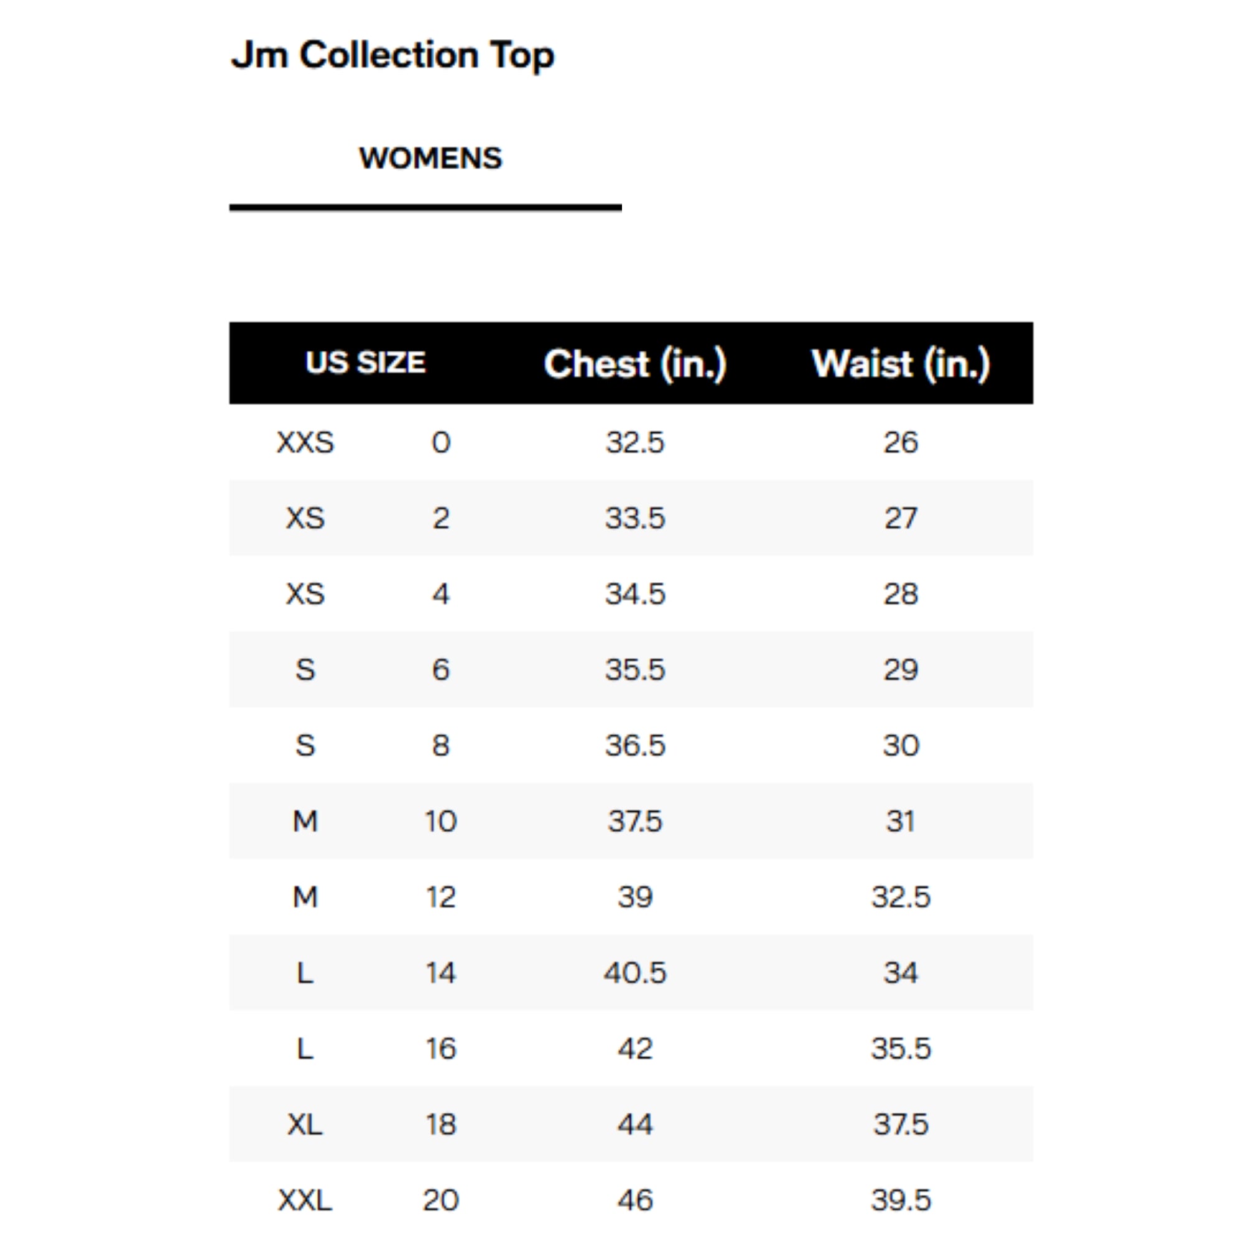This screenshot has height=1244, width=1244.
Task: Select the XXL size label
Action: point(305,1200)
